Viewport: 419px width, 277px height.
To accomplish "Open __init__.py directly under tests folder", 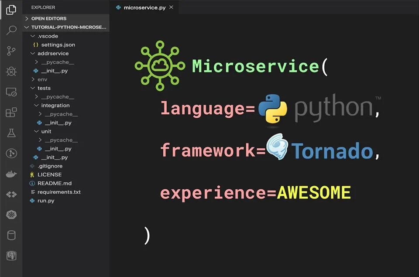I will [x=66, y=157].
